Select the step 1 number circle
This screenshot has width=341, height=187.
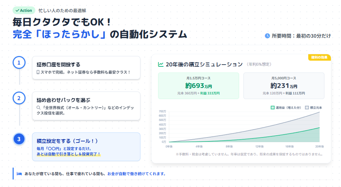[x=19, y=62]
